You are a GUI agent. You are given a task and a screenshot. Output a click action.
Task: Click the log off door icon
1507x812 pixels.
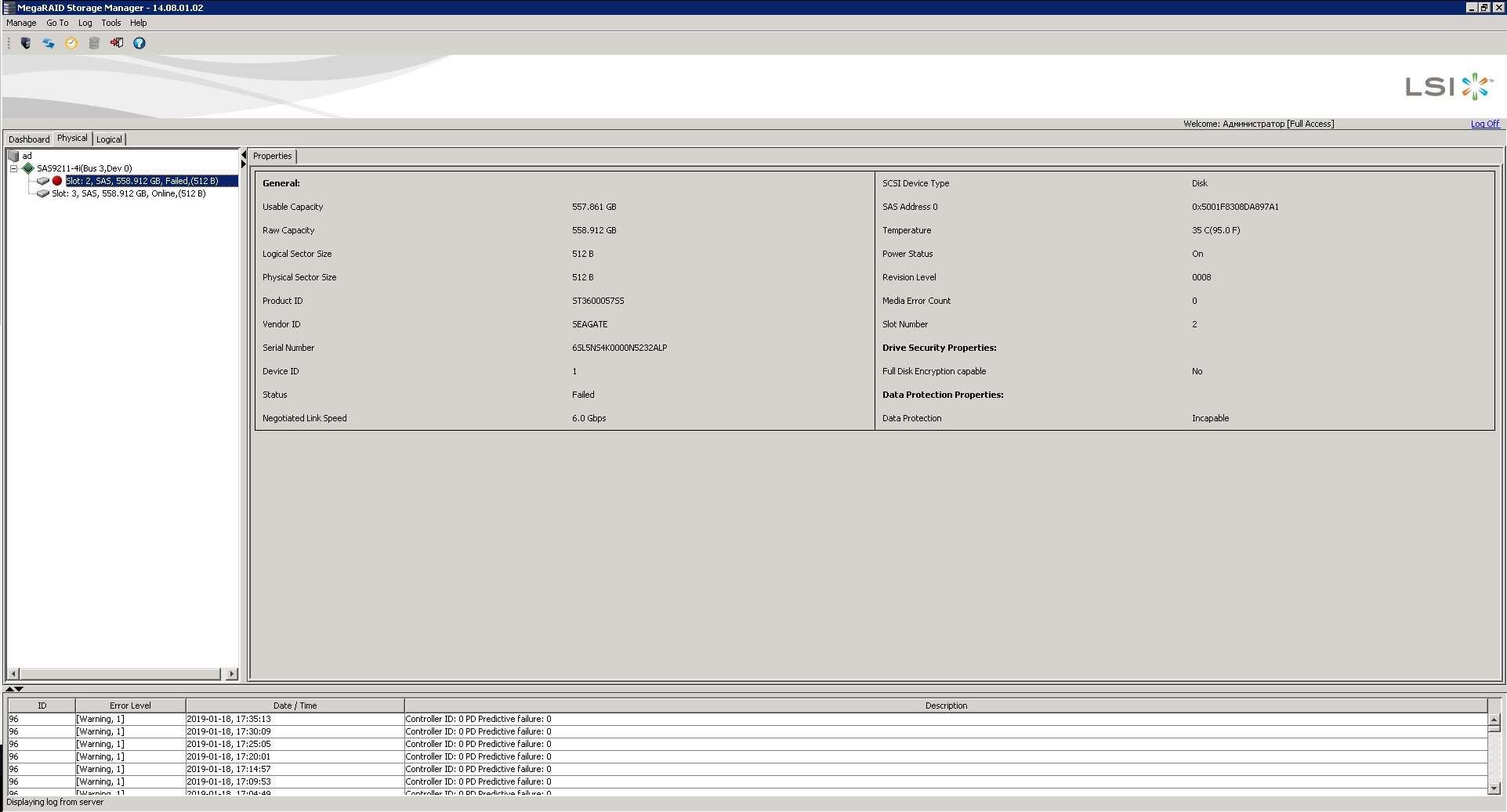117,43
